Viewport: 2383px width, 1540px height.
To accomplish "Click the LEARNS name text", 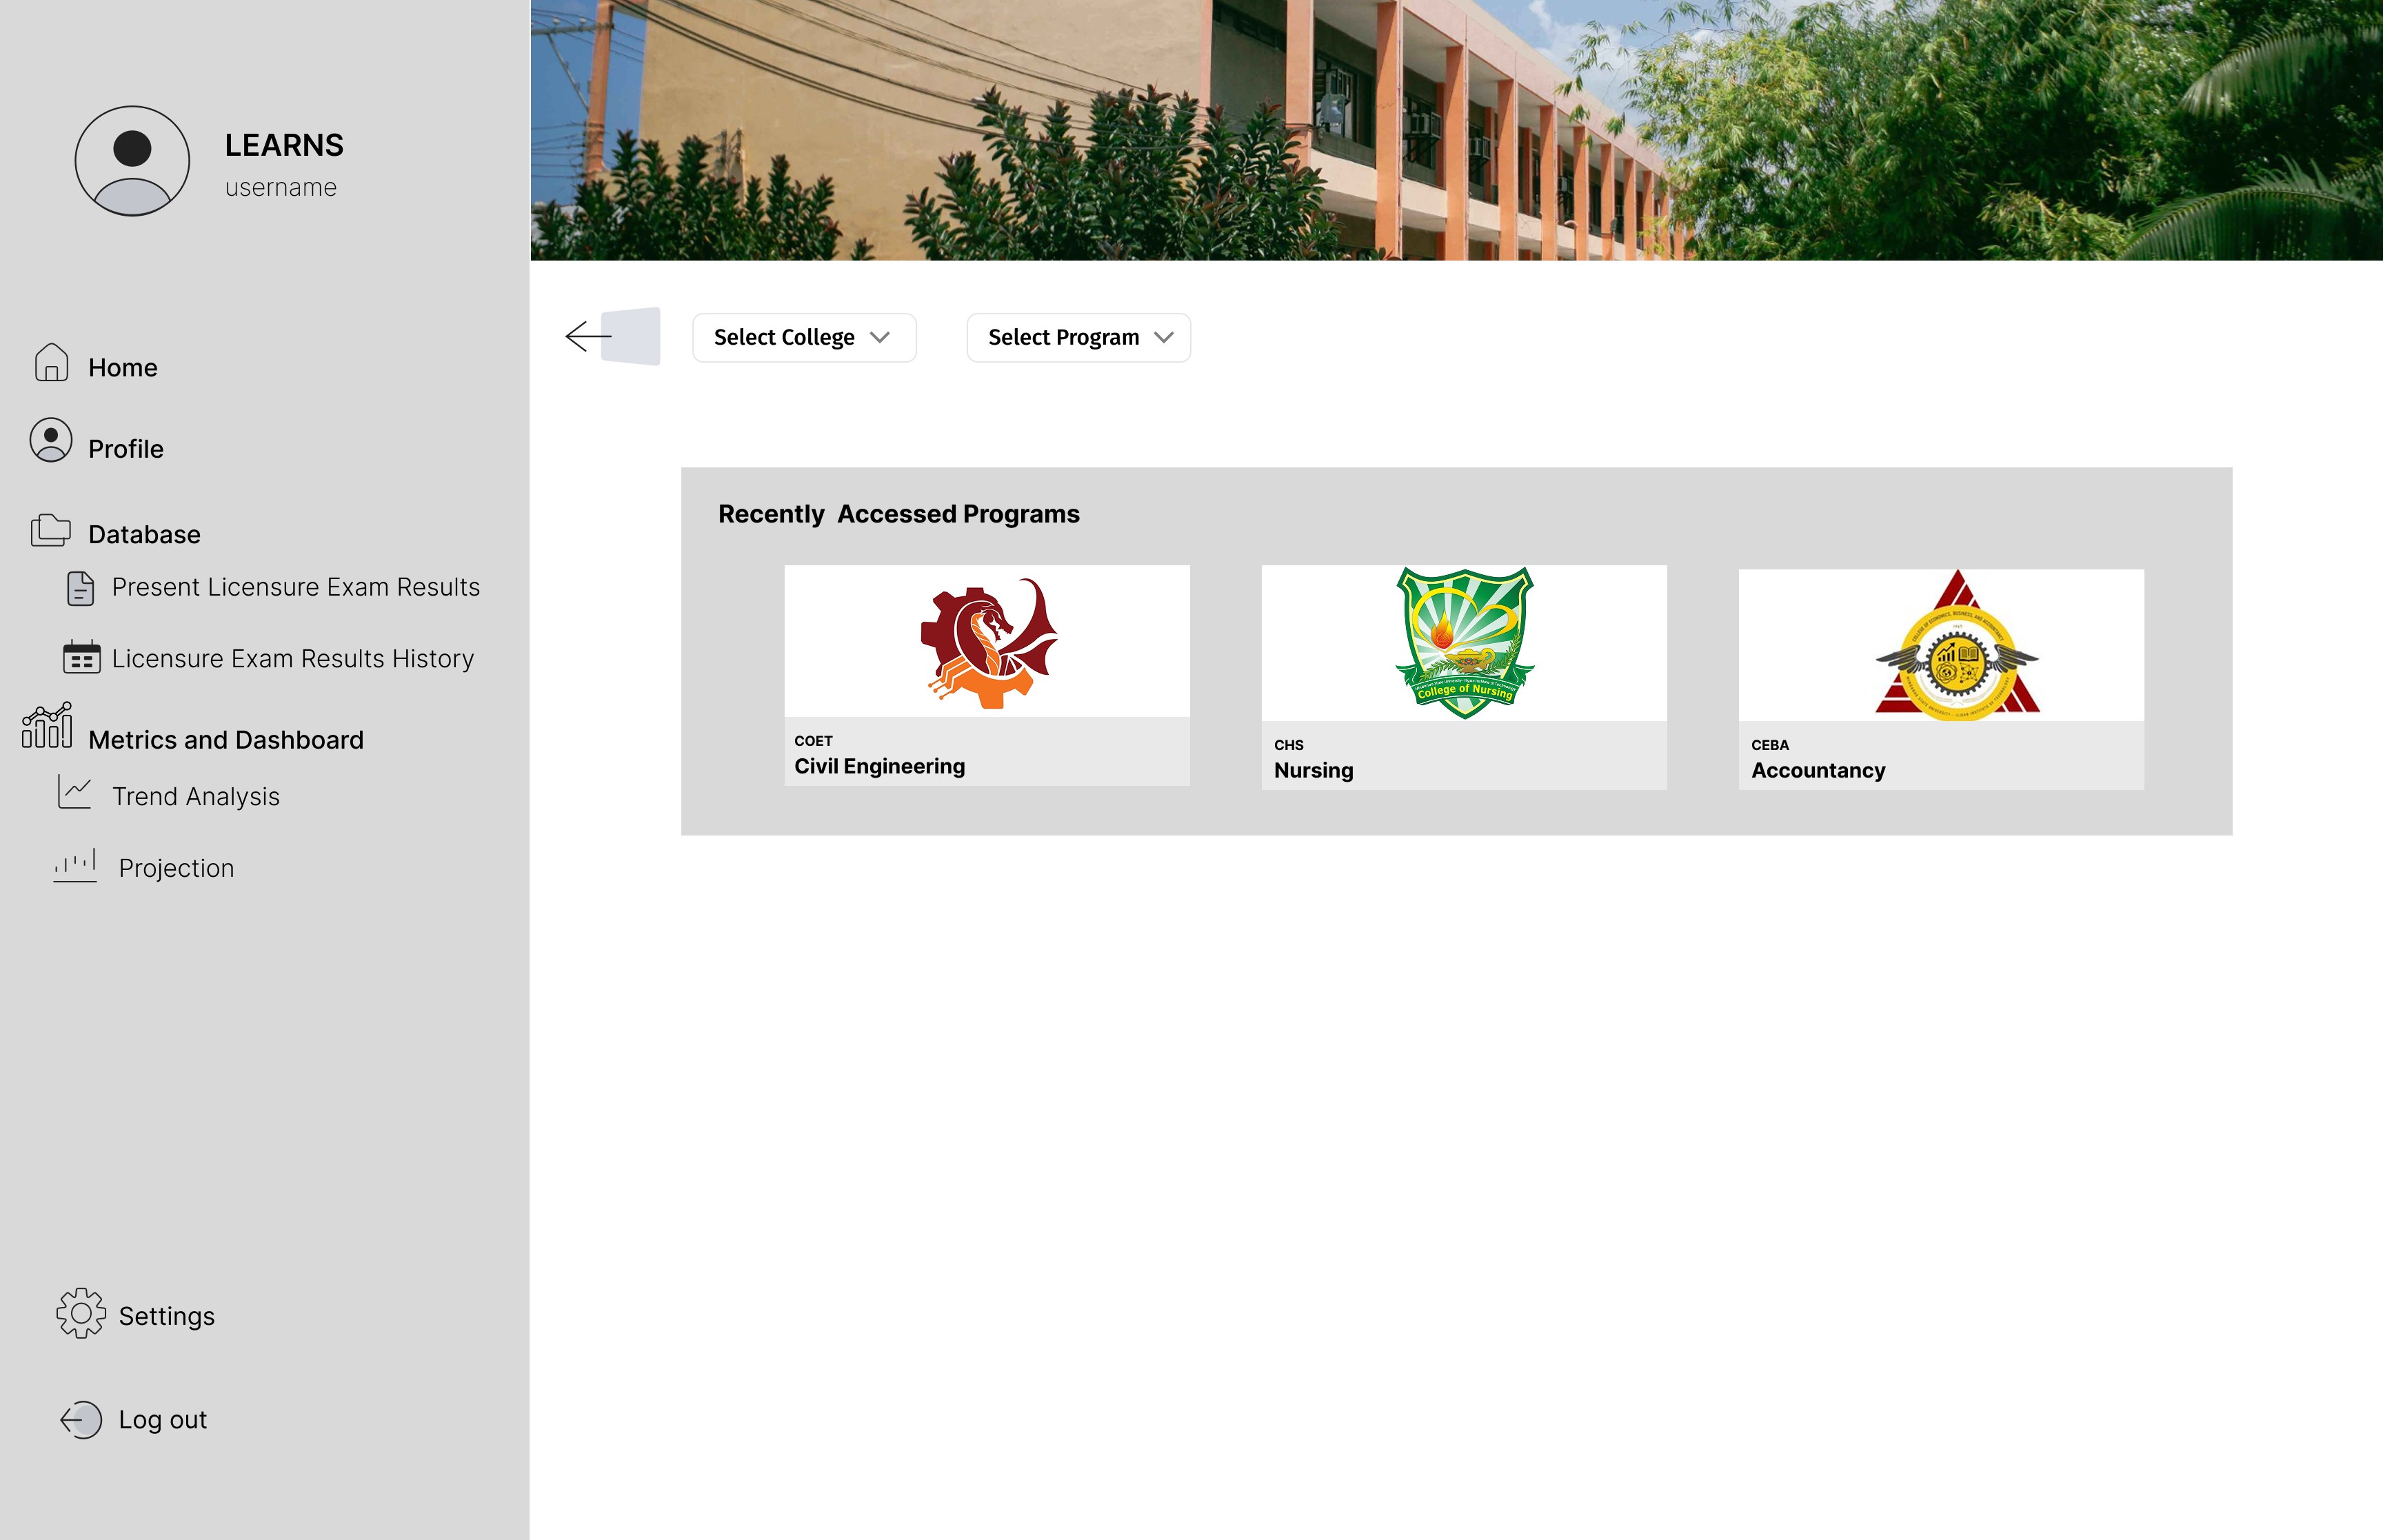I will 284,145.
